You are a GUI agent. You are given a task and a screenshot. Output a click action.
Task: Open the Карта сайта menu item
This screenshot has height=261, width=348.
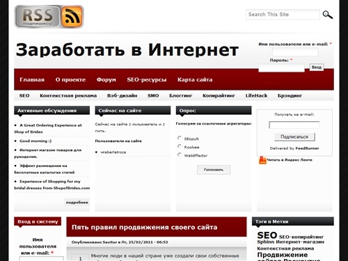click(x=195, y=79)
